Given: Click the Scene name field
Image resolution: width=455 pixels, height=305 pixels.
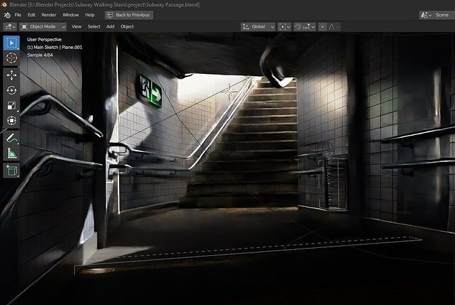Looking at the screenshot, I should point(444,15).
